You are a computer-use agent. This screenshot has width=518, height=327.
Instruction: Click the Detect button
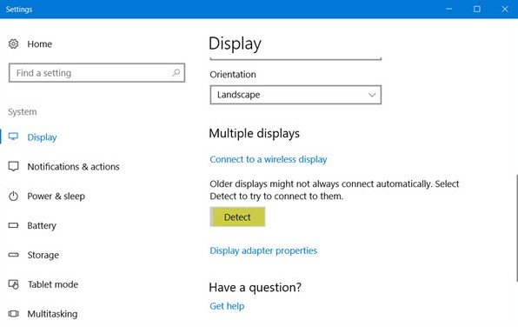pyautogui.click(x=237, y=217)
